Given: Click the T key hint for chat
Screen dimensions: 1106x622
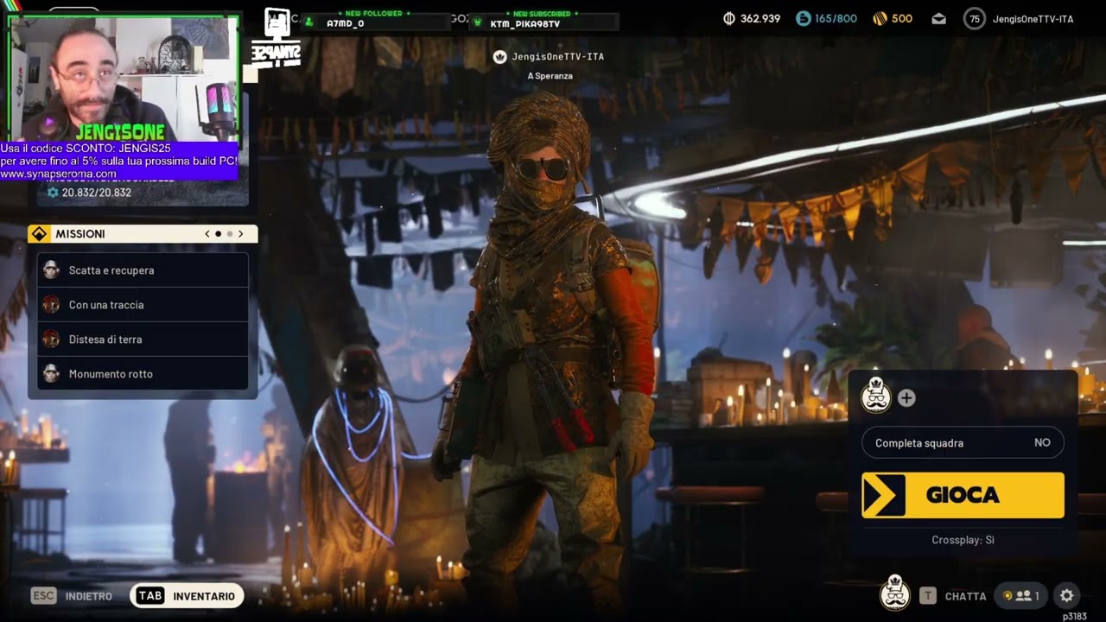Looking at the screenshot, I should (x=927, y=595).
